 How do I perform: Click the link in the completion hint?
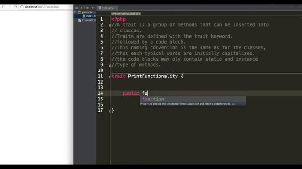point(234,104)
